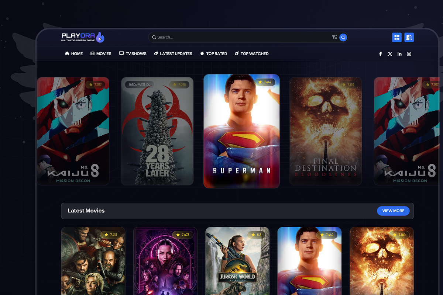Open the search filter icon
Image resolution: width=443 pixels, height=295 pixels.
(334, 37)
